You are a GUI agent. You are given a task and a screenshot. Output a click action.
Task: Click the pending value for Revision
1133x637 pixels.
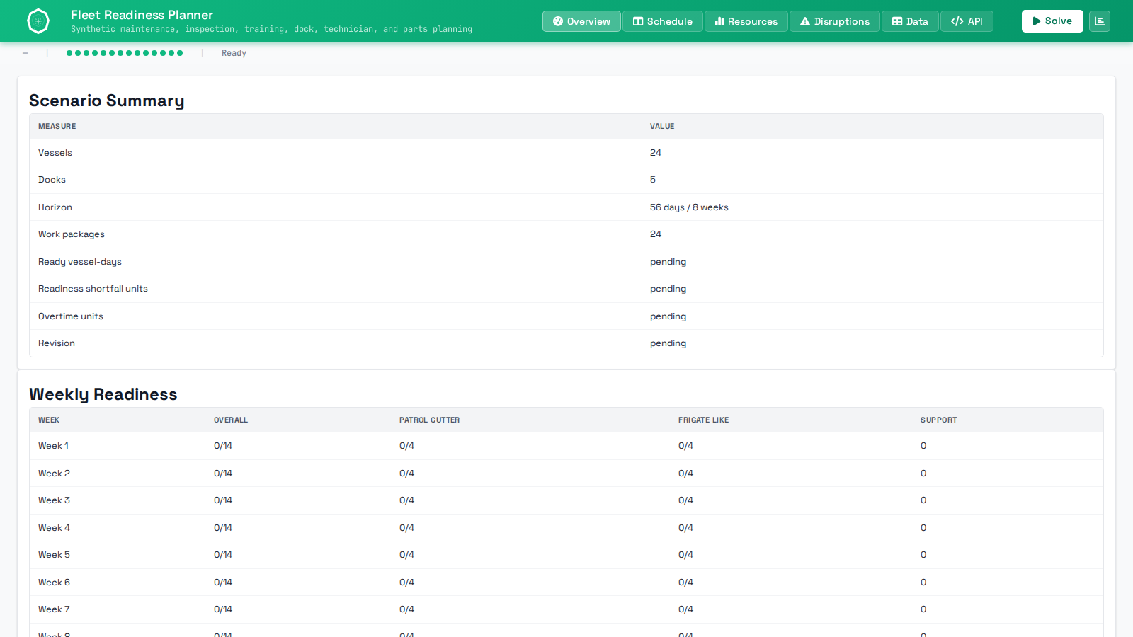[668, 343]
